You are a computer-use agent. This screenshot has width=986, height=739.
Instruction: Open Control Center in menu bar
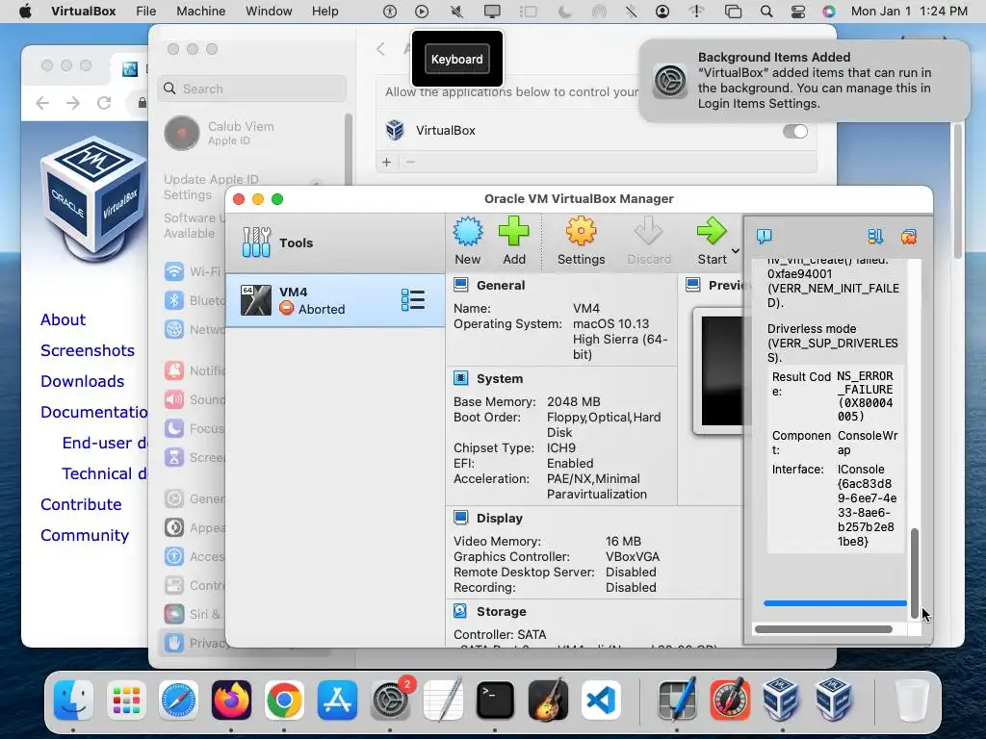click(798, 11)
